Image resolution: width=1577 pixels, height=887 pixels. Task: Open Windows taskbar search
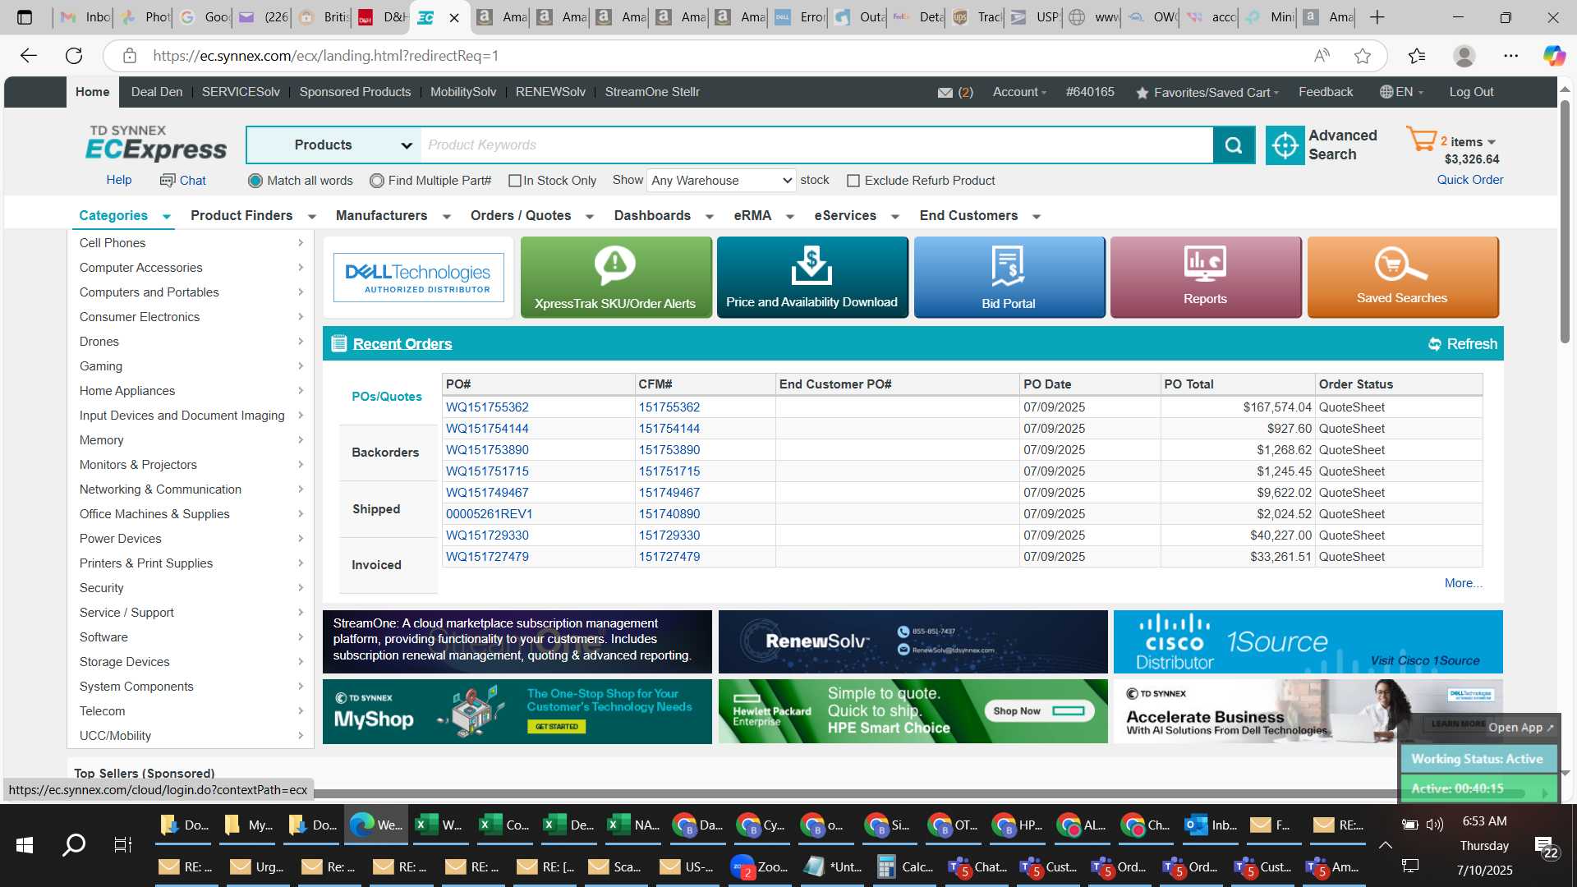(x=74, y=844)
